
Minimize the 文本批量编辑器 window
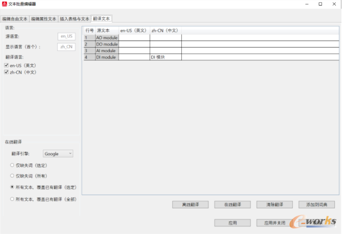click(x=307, y=4)
